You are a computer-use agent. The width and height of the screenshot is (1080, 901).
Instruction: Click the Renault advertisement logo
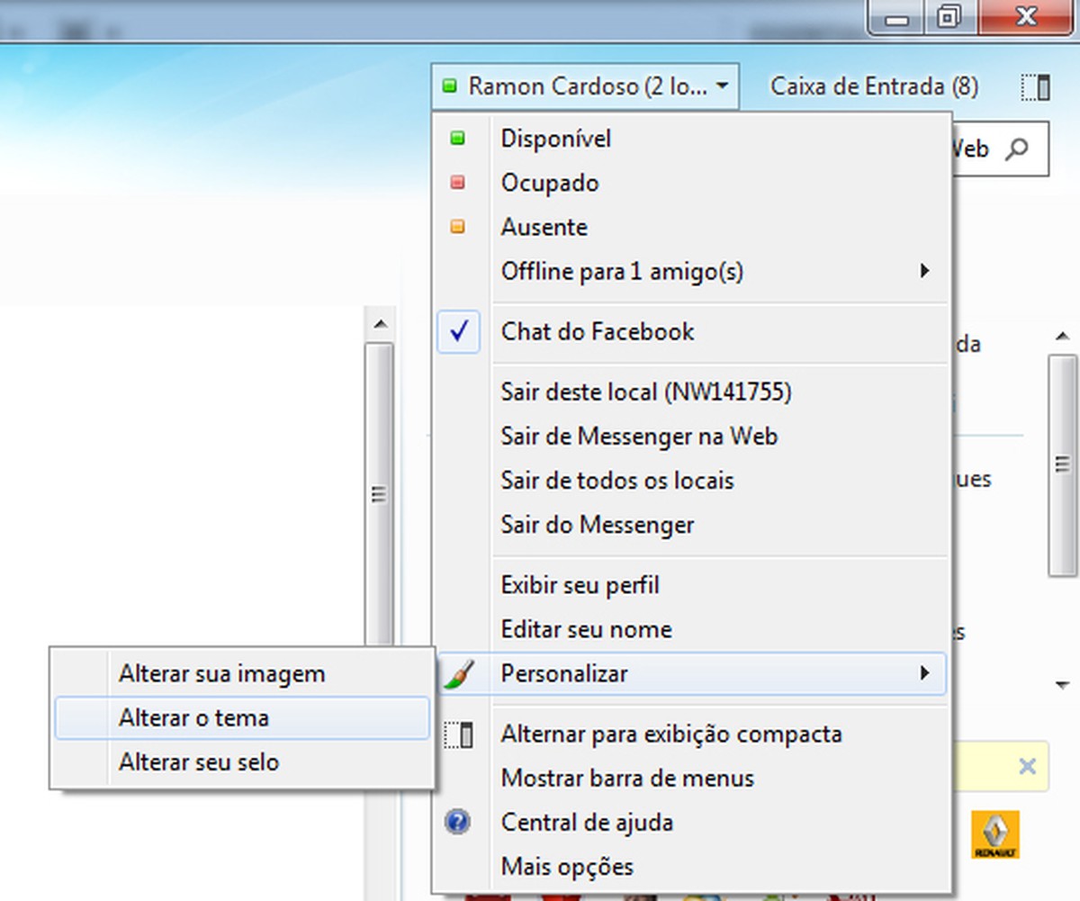995,834
